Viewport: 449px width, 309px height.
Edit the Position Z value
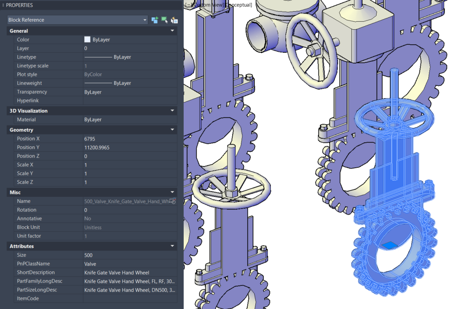pyautogui.click(x=130, y=156)
